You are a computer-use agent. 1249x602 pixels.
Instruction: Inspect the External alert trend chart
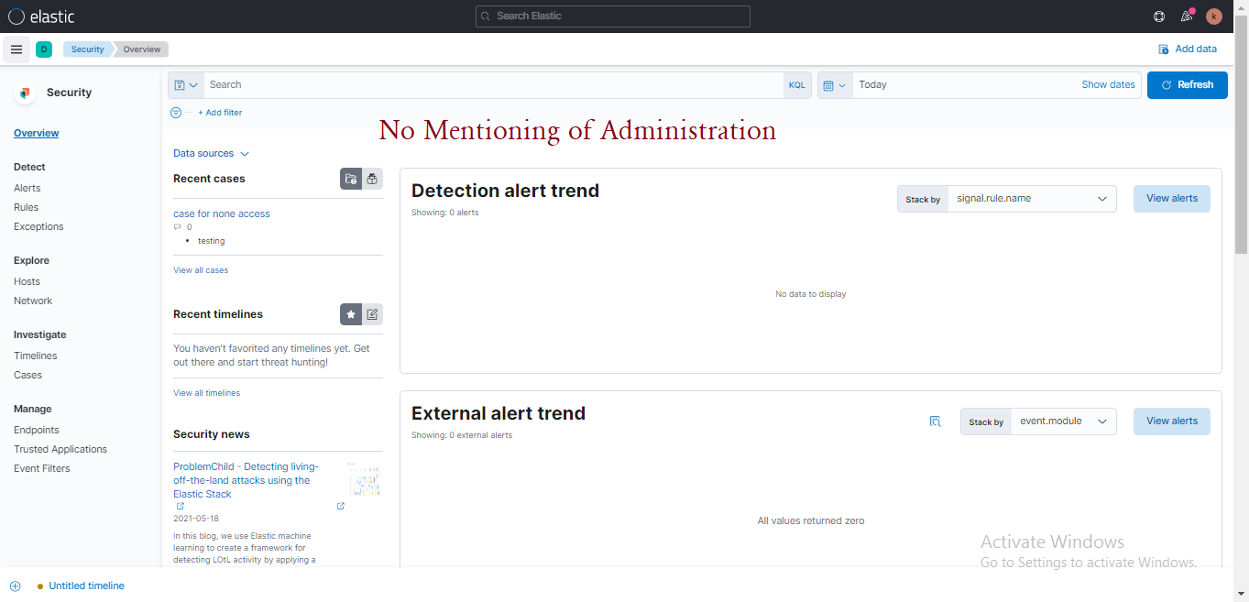pyautogui.click(x=936, y=421)
